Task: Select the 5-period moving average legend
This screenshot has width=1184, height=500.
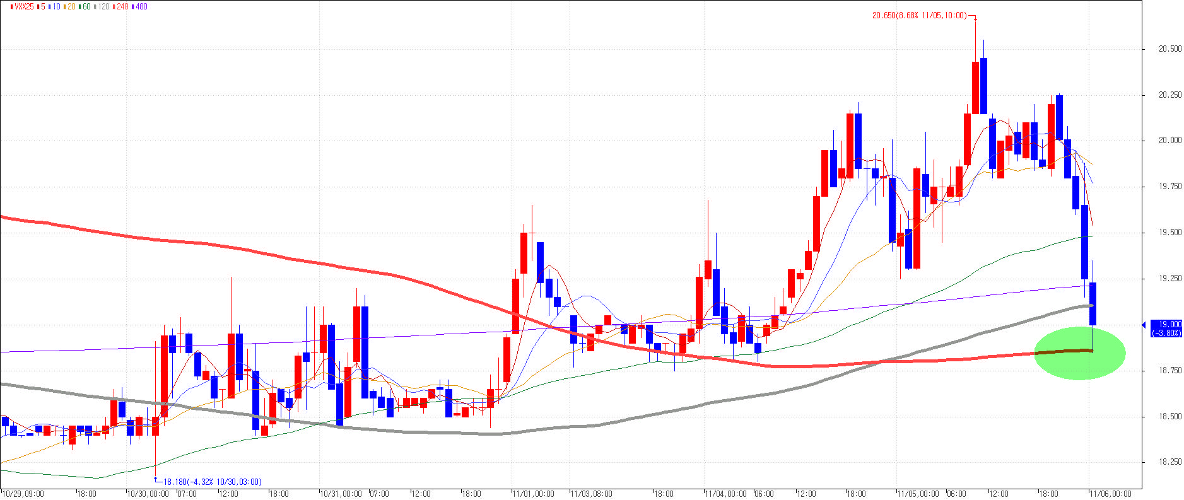Action: [x=42, y=6]
